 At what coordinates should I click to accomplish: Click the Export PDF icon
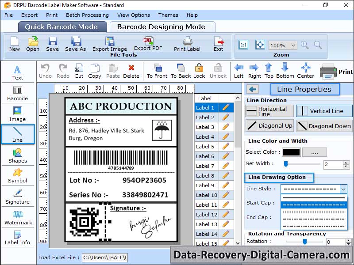tap(149, 43)
